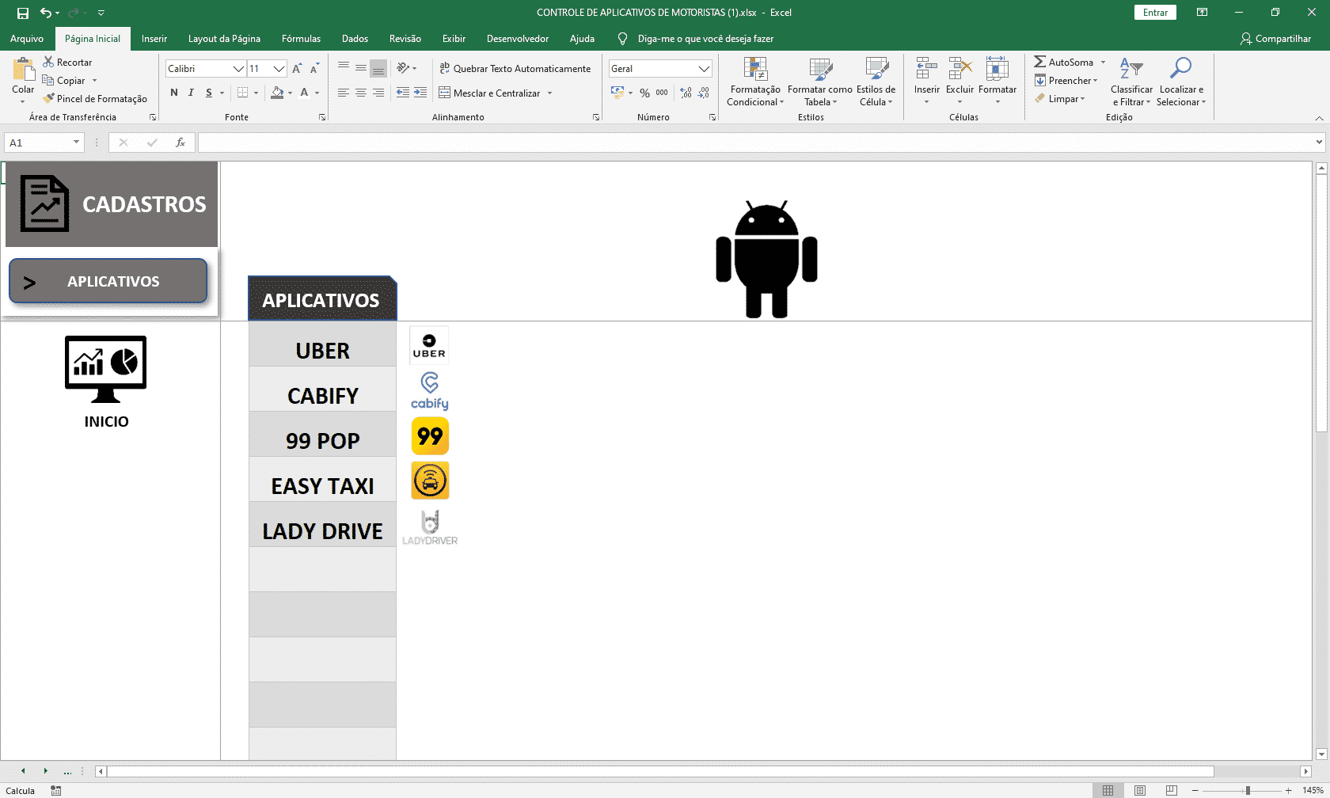Click decrease indent icon

[x=403, y=93]
